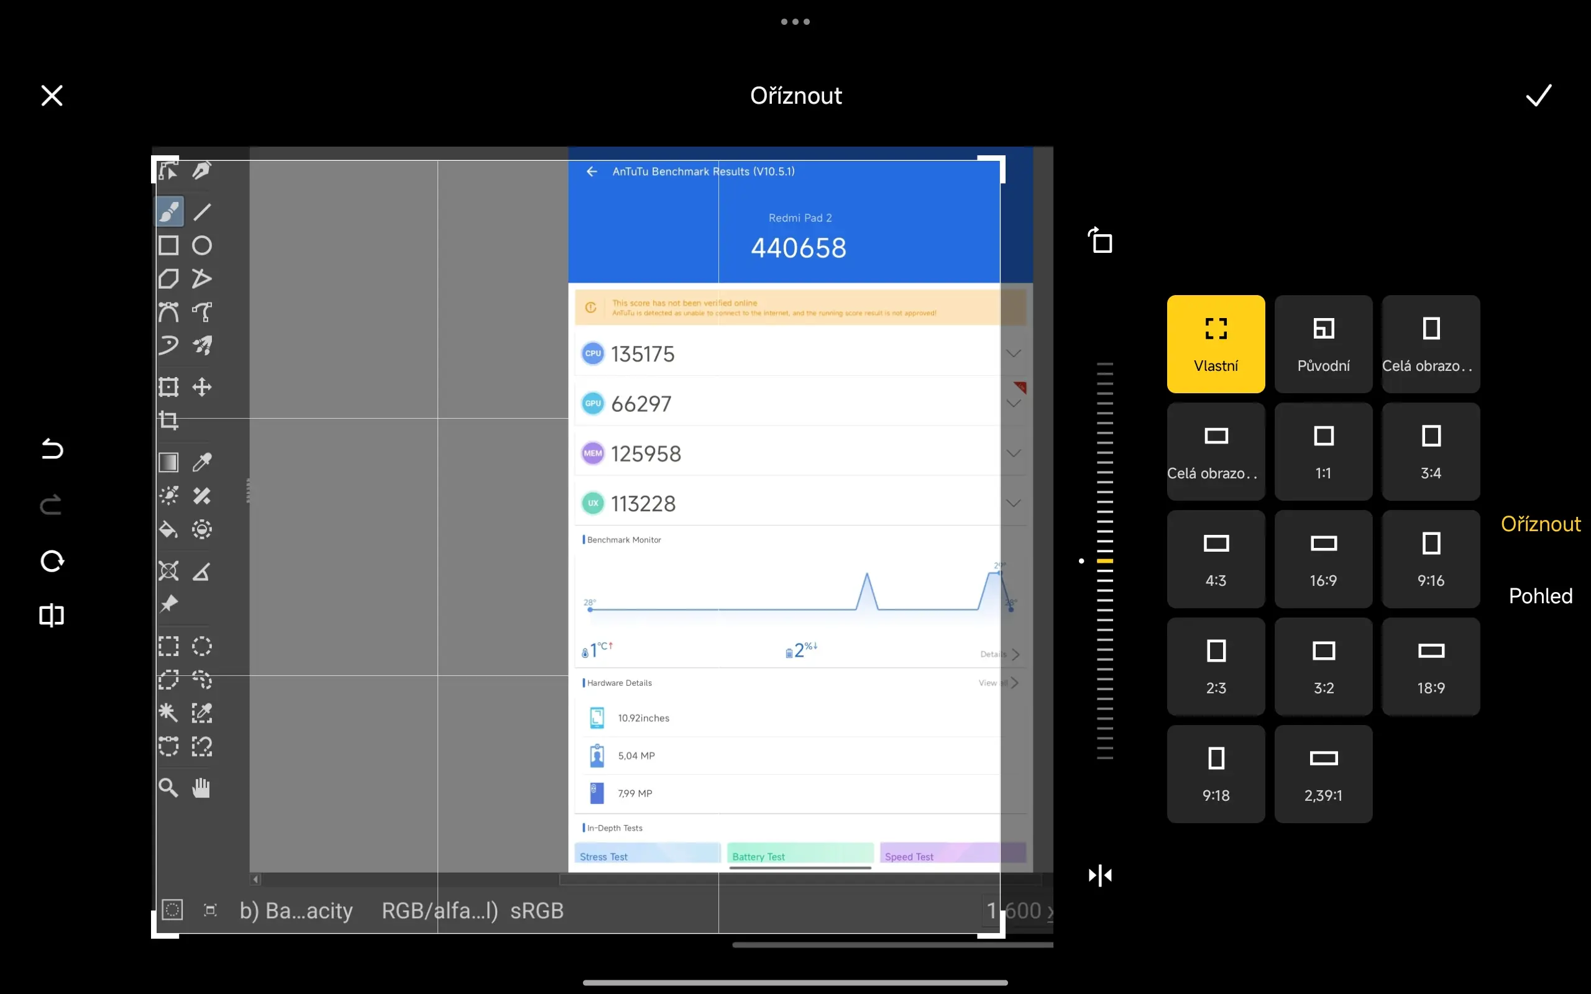
Task: Flip the image horizontally with mirror icon
Action: 1100,875
